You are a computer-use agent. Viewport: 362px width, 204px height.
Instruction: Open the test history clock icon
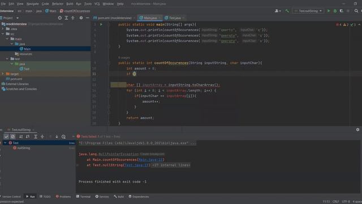pyautogui.click(x=63, y=137)
